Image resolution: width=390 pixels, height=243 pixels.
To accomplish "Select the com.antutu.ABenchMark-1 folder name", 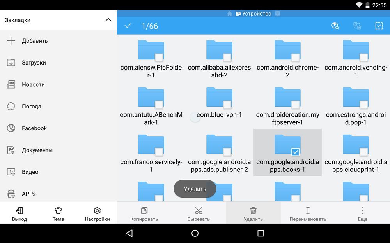I will (151, 118).
